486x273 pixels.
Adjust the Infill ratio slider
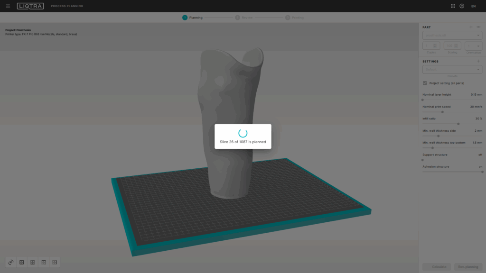click(458, 124)
